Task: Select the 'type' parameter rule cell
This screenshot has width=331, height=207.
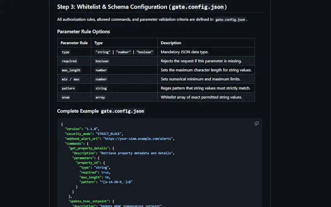Action: 74,52
